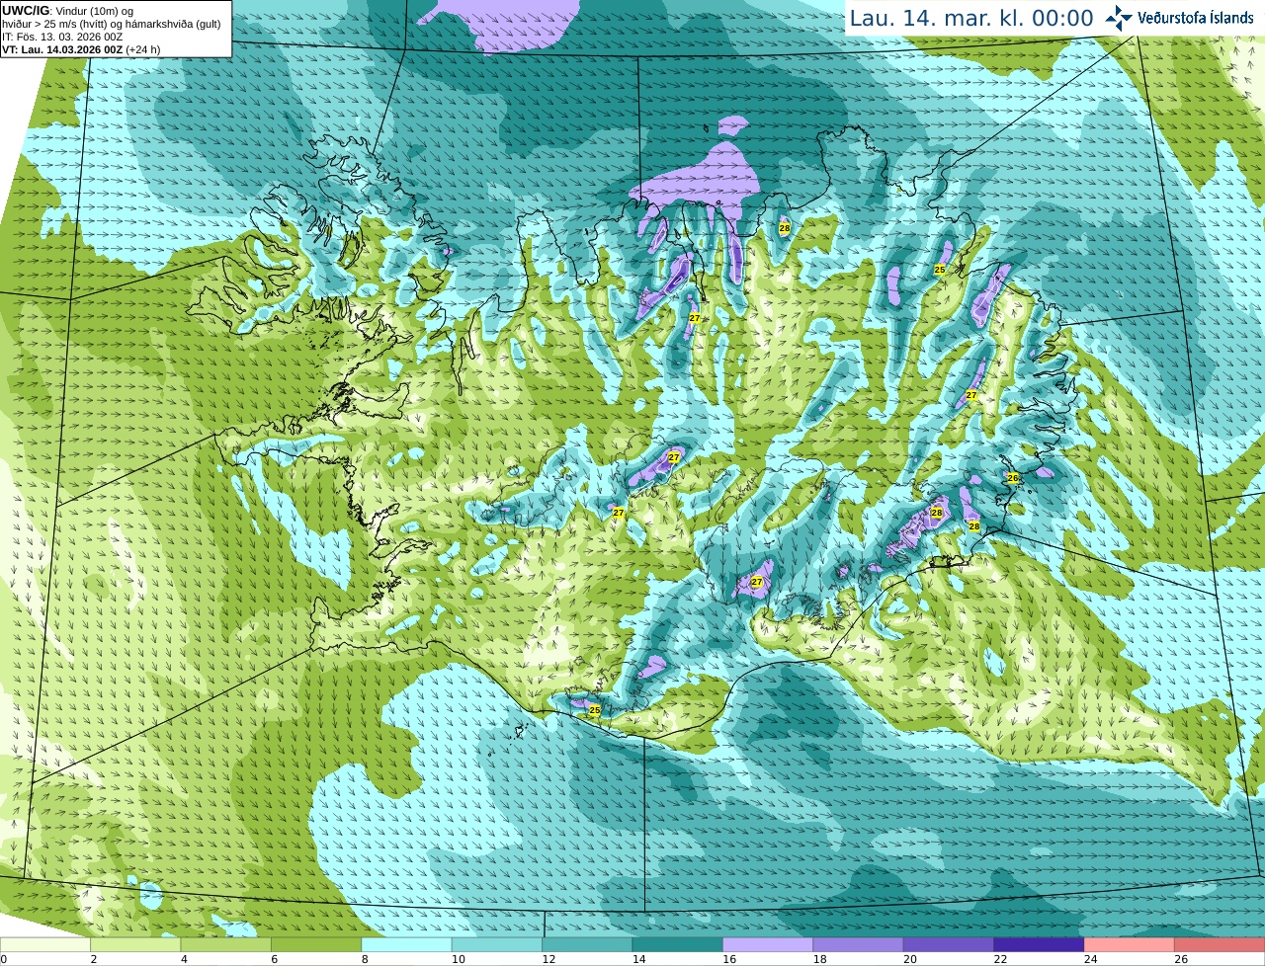Pick the 8–10 m/s pale cyan legend swatch
The height and width of the screenshot is (966, 1265).
(407, 944)
